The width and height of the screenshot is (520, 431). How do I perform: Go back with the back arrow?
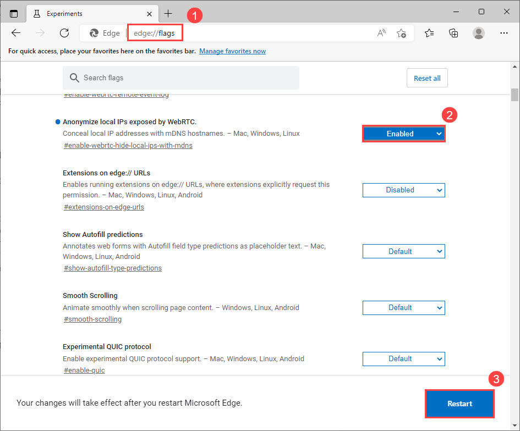tap(16, 33)
